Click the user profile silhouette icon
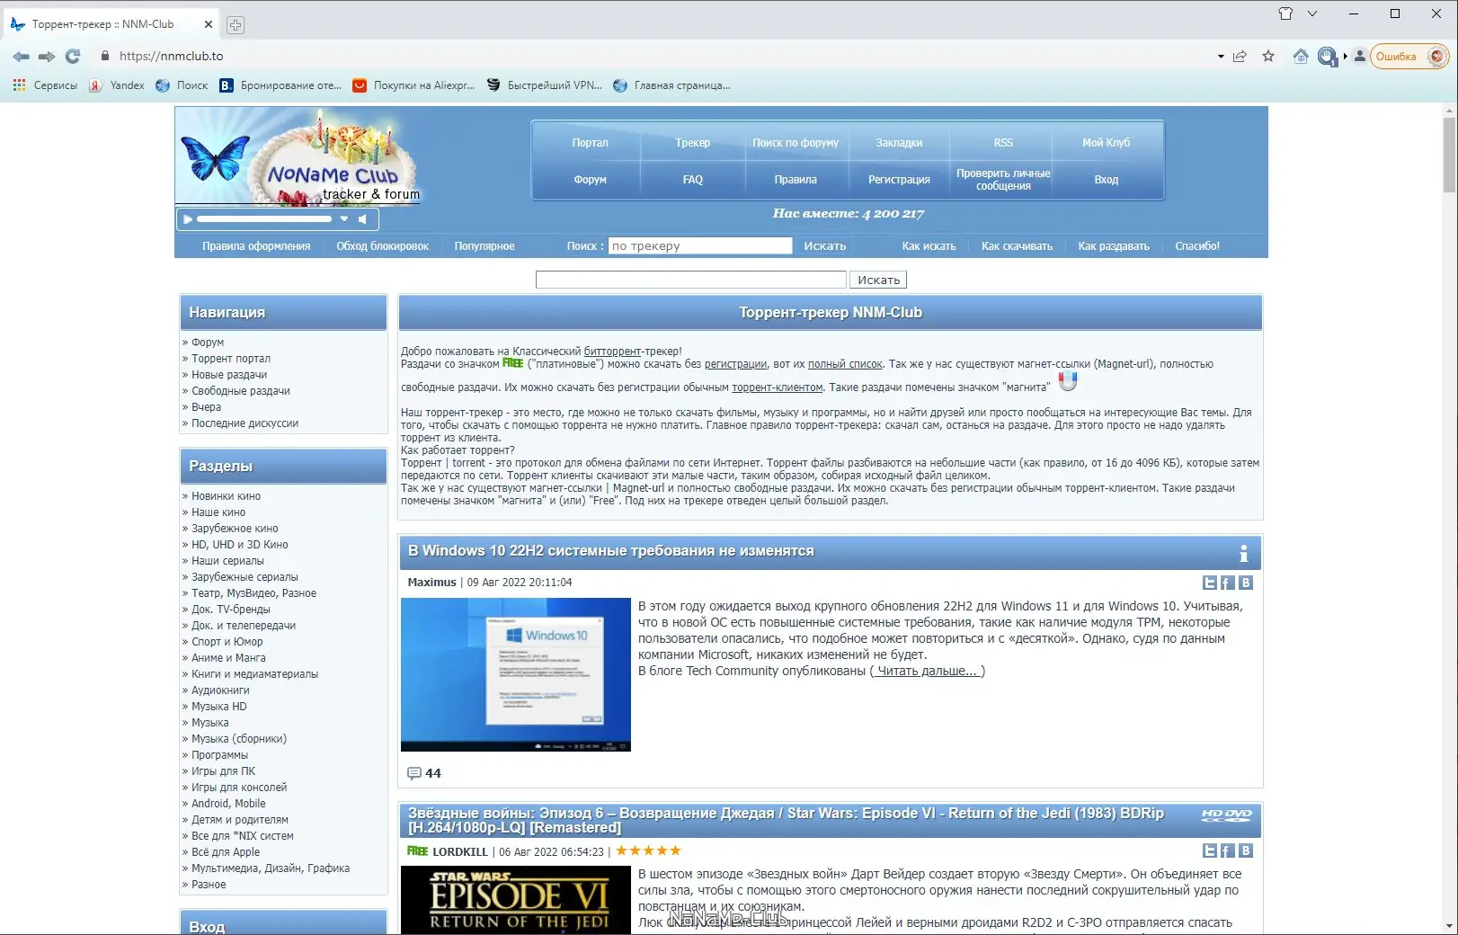Screen dimensions: 1458x935 pyautogui.click(x=1360, y=56)
